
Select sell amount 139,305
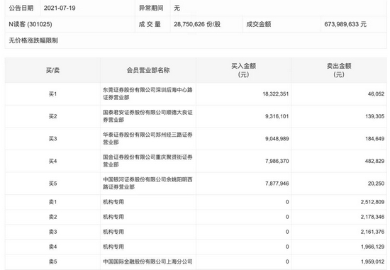pyautogui.click(x=375, y=116)
